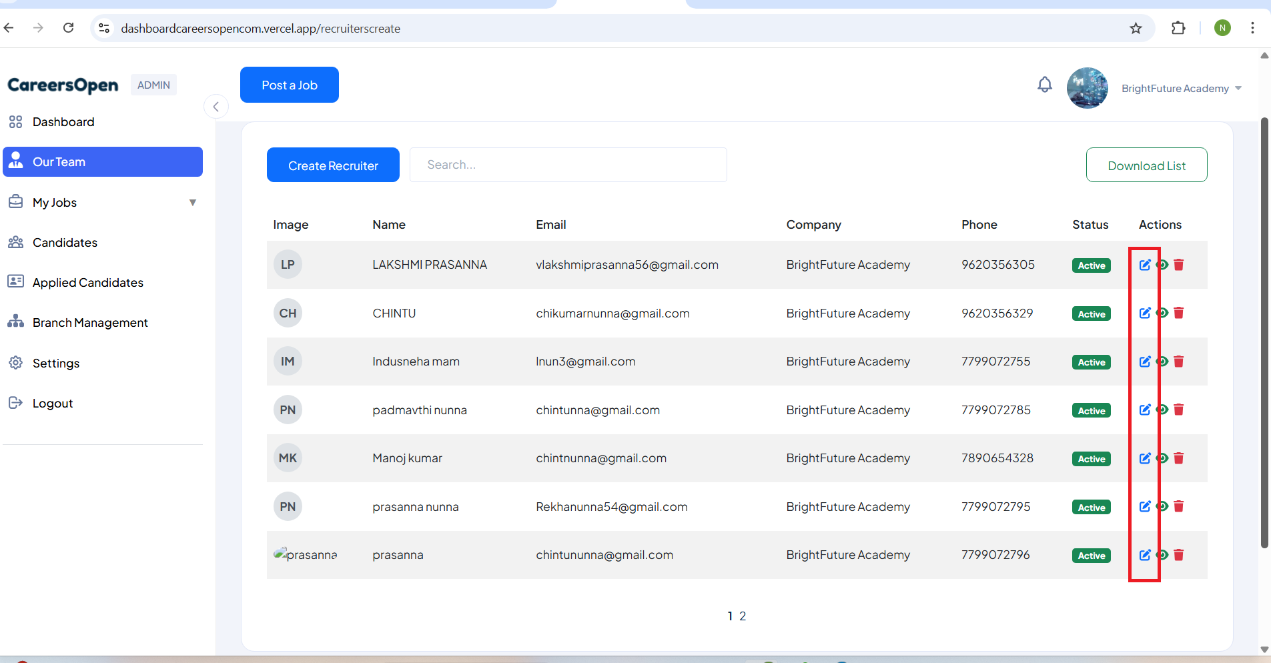Open browser extensions puzzle icon
Screen dimensions: 1271x663
pos(1178,28)
